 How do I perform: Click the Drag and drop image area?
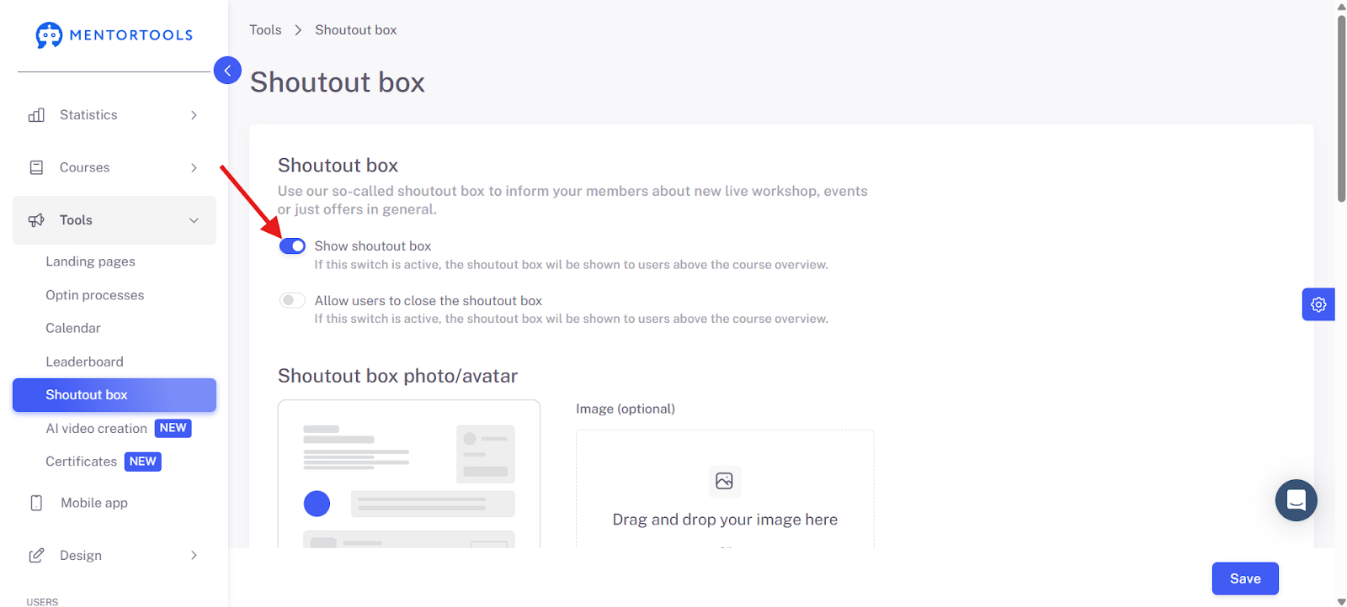(x=725, y=489)
